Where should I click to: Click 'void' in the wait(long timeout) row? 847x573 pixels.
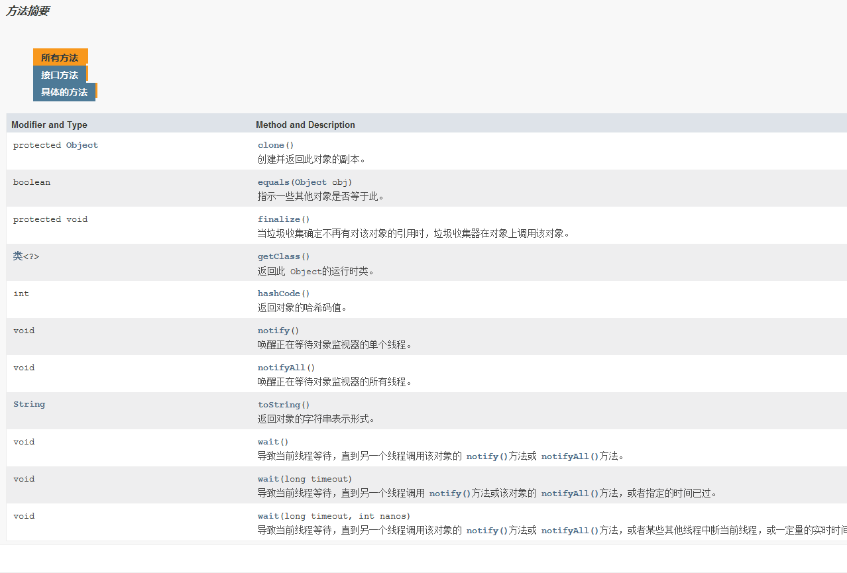[24, 479]
